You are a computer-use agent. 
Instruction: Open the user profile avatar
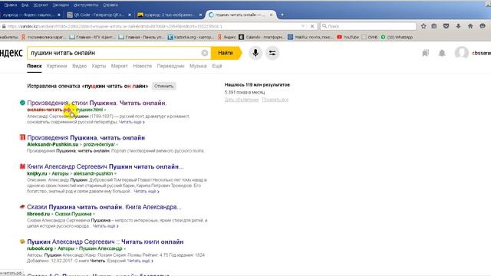pos(462,53)
